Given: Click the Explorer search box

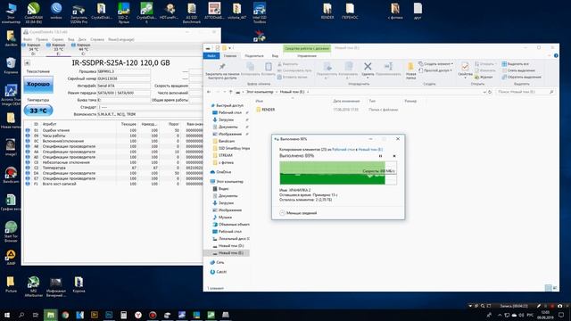Looking at the screenshot, I should 525,92.
